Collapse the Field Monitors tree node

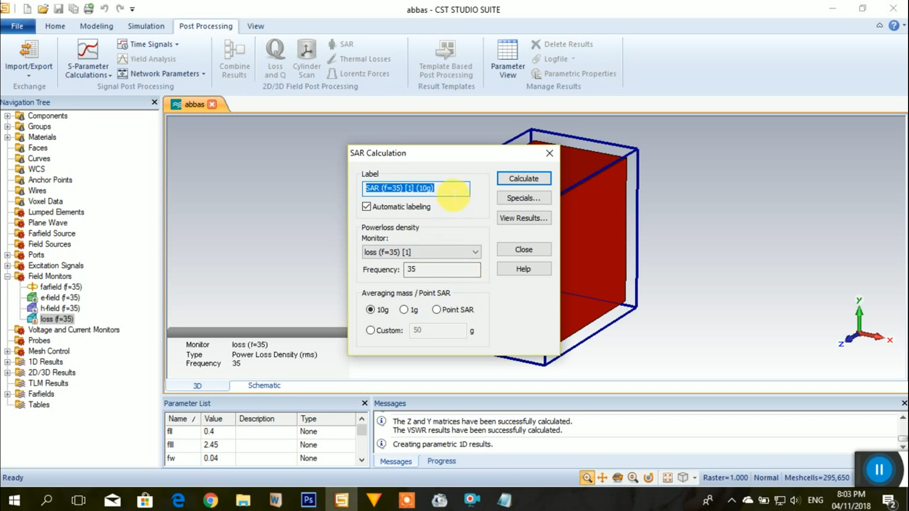pos(7,276)
